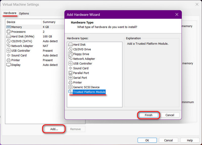The height and width of the screenshot is (145, 202).
Task: Pick USB Controller icon in hardware types
Action: 70,64
